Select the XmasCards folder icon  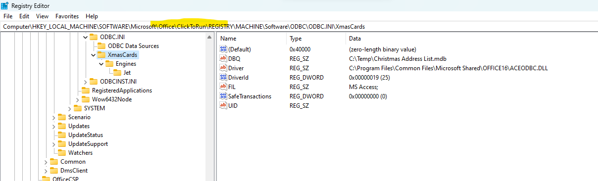click(x=101, y=55)
